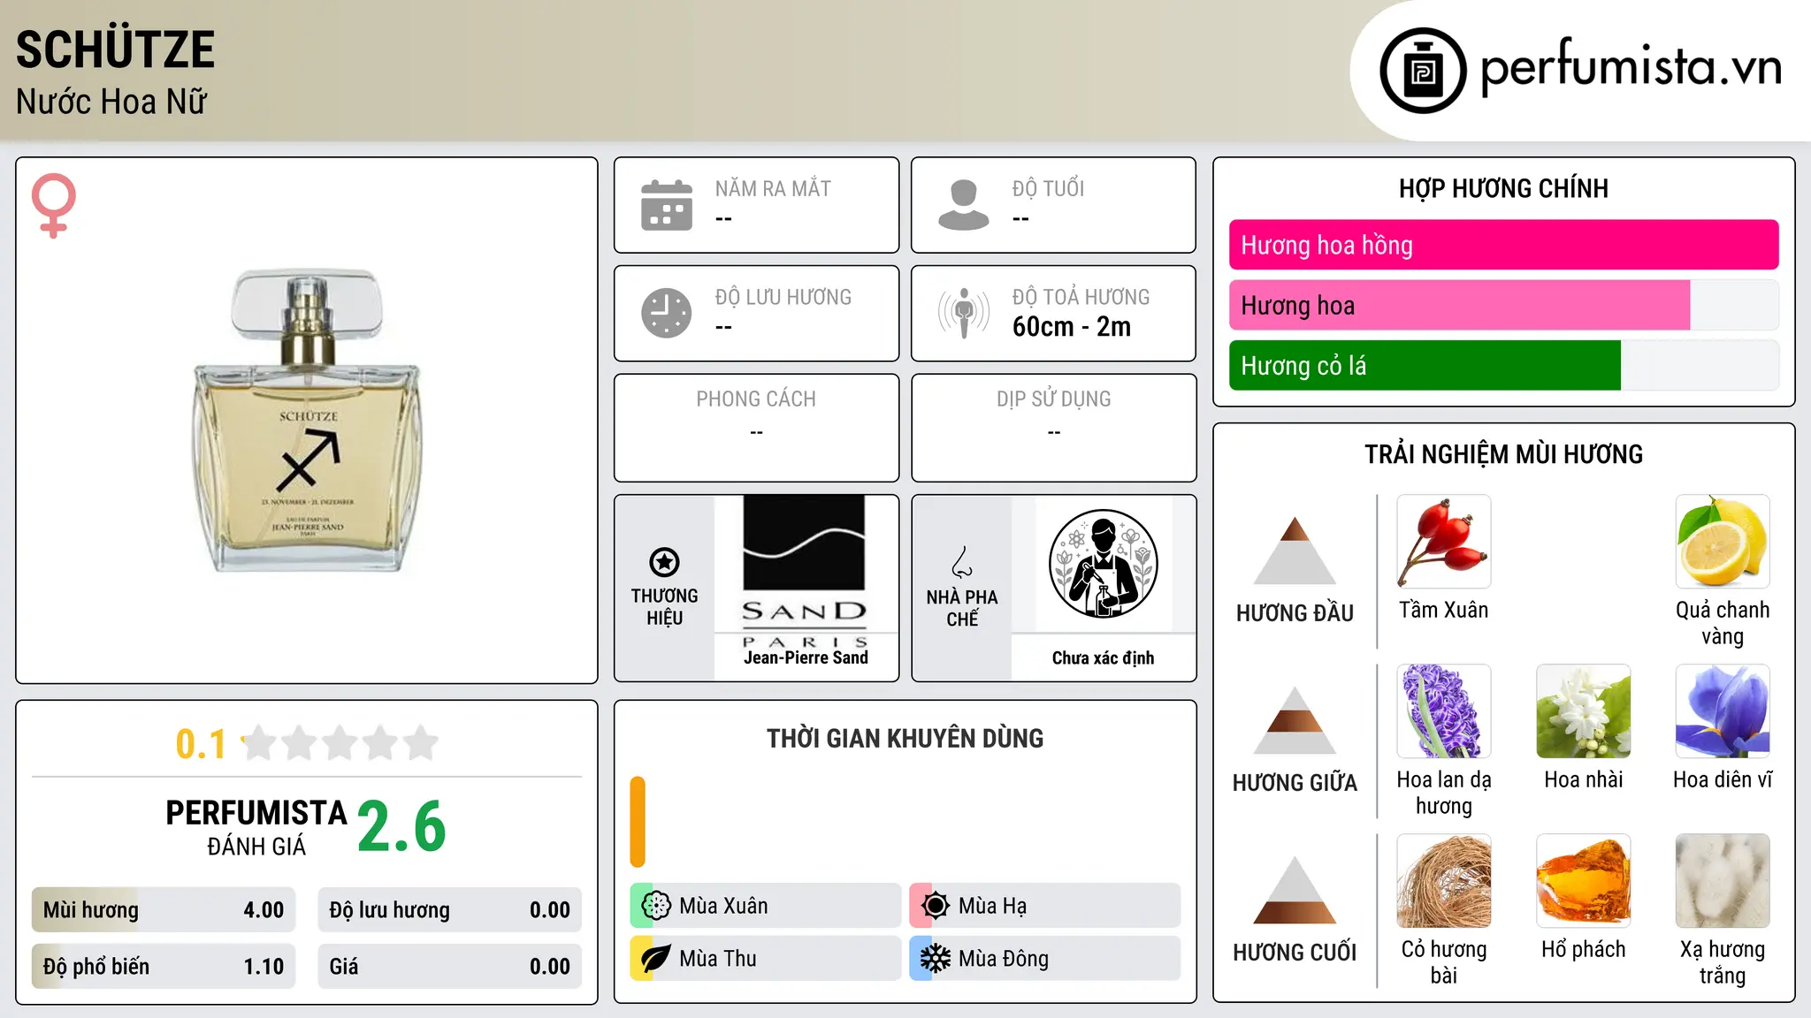
Task: Select the Cỏ hương bài vetiver image
Action: (x=1444, y=881)
